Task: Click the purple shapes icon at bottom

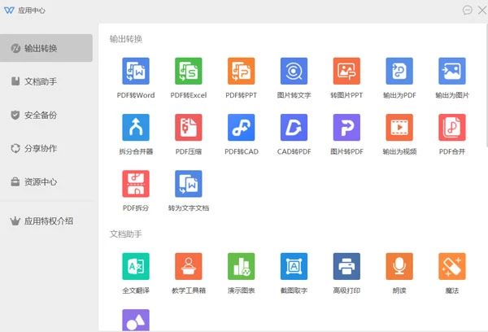Action: coord(136,320)
